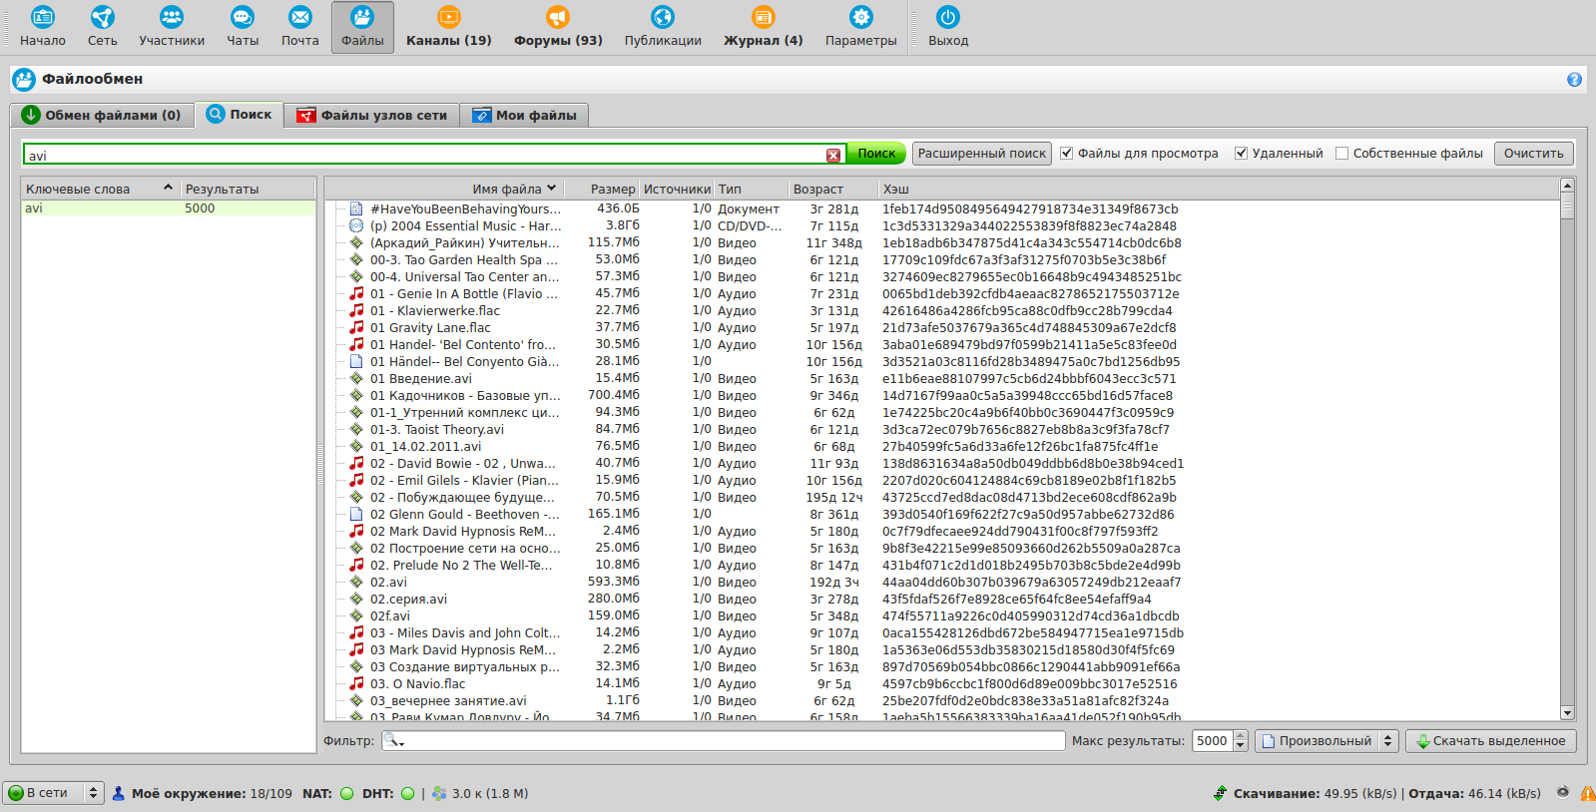Click the green Поиск search button

coord(876,154)
